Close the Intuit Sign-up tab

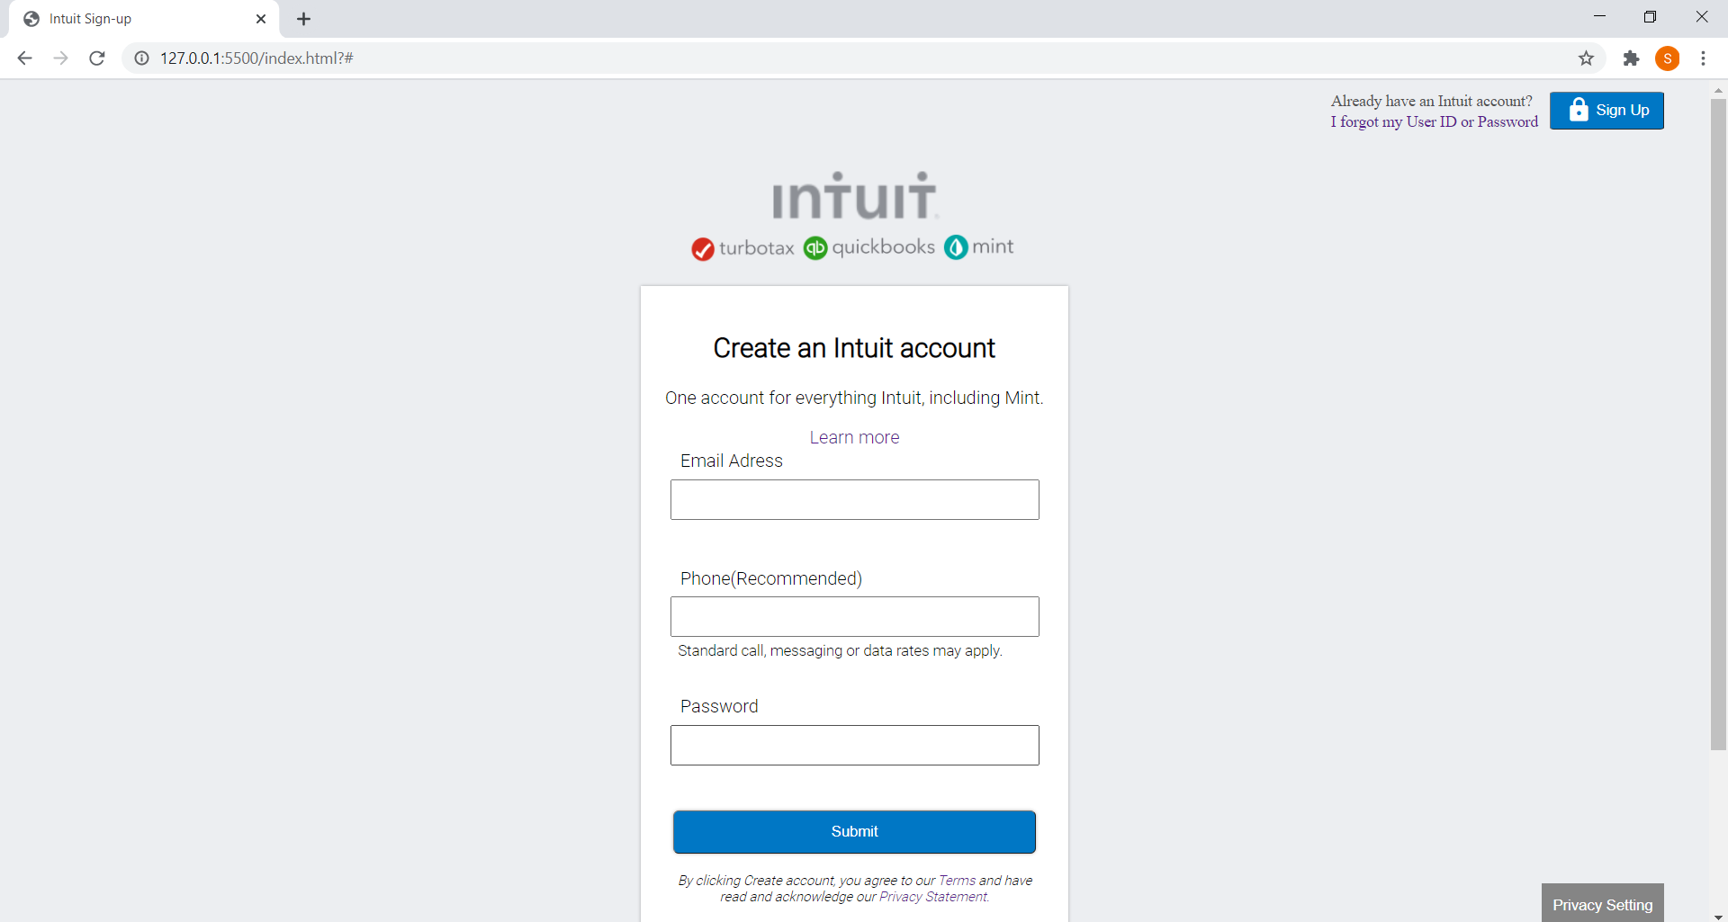pyautogui.click(x=261, y=19)
